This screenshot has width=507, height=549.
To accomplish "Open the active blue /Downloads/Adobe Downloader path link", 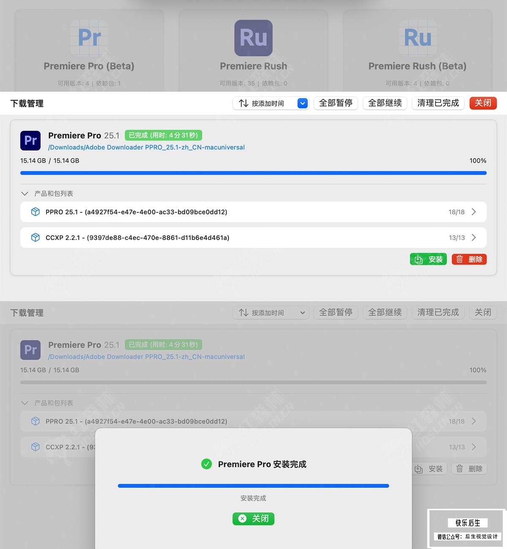I will pos(147,147).
